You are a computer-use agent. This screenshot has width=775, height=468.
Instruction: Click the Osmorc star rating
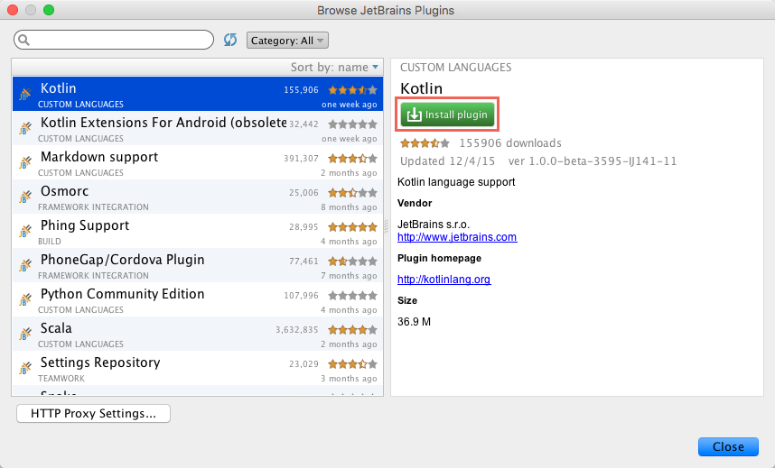coord(352,193)
